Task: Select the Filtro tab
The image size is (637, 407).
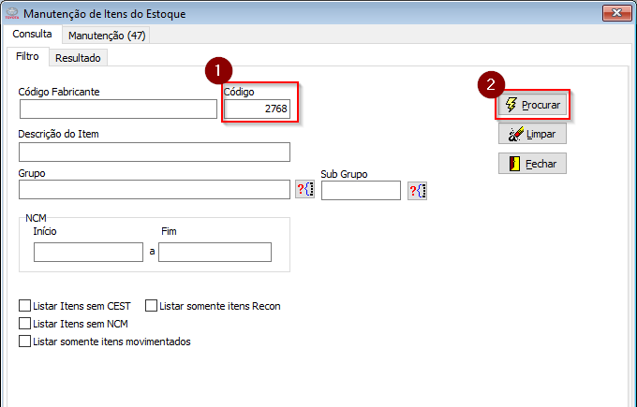Action: click(x=28, y=57)
